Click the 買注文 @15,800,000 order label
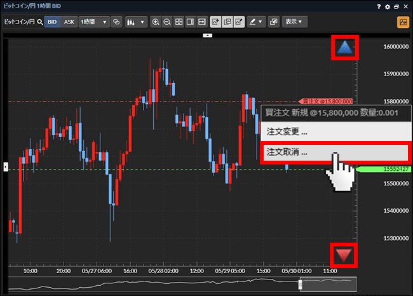Screen dimensions: 413x296 328,101
